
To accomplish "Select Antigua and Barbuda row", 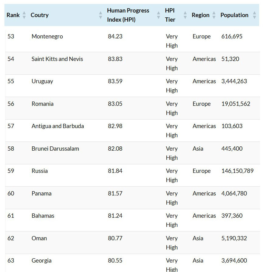I will [x=133, y=131].
